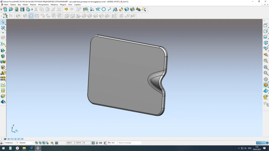Toggle the wireframe globe view icon
The width and height of the screenshot is (269, 151).
tap(266, 79)
